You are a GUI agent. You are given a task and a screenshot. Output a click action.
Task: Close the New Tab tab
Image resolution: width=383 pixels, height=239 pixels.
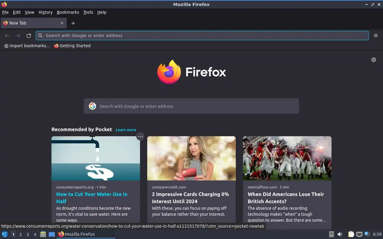[x=62, y=23]
